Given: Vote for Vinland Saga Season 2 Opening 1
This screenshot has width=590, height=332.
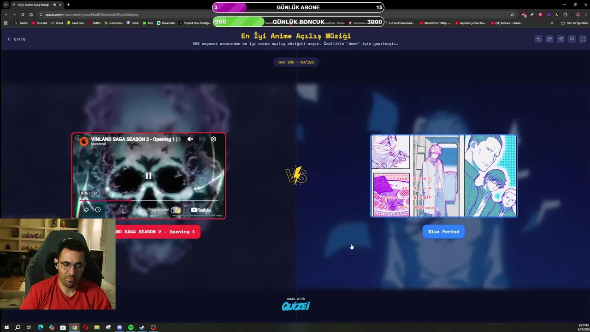Looking at the screenshot, I should 158,232.
